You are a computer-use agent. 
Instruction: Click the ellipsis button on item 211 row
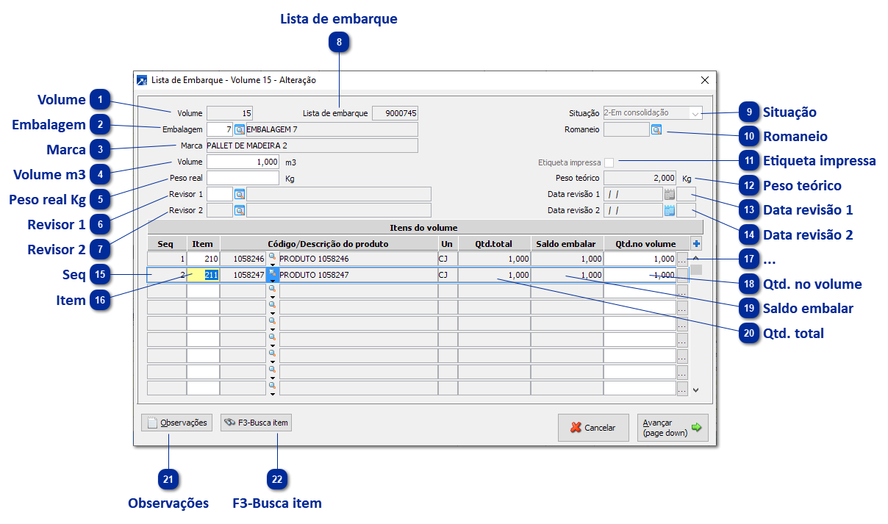click(x=682, y=275)
